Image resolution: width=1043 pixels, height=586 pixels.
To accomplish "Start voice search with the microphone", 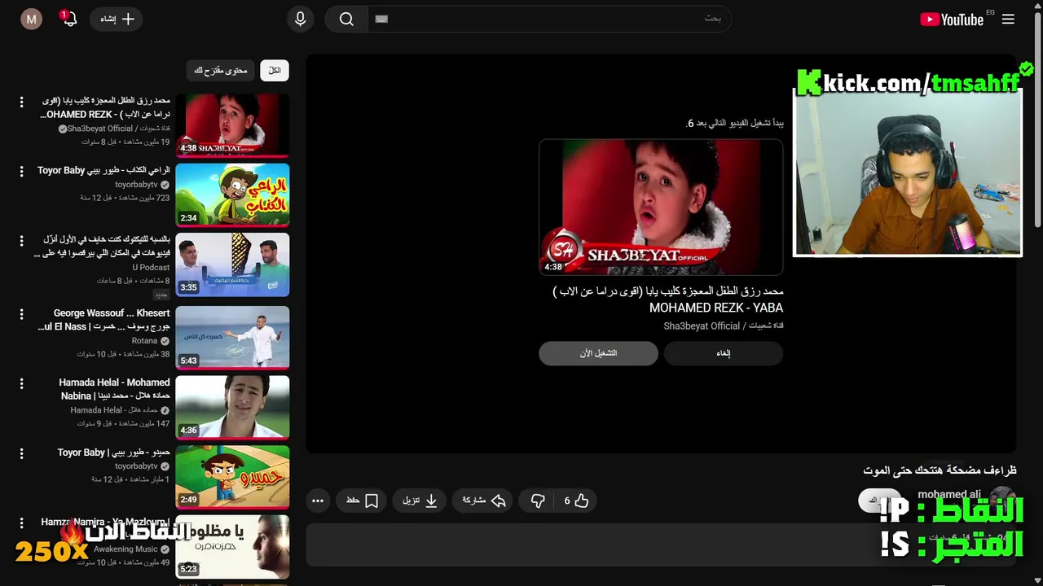I will (300, 19).
